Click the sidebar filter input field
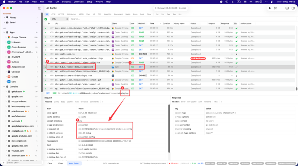Image resolution: width=298 pixels, height=166 pixels. (x=24, y=163)
